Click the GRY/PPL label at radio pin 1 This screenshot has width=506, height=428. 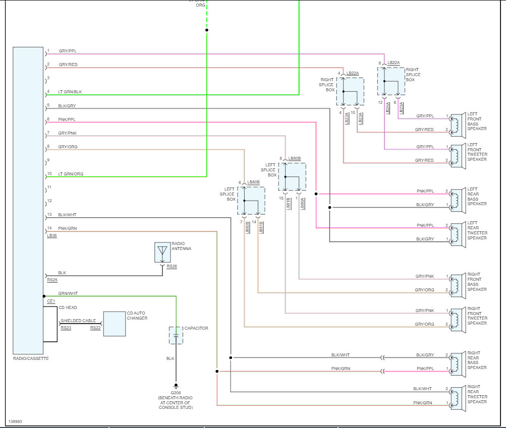point(68,51)
